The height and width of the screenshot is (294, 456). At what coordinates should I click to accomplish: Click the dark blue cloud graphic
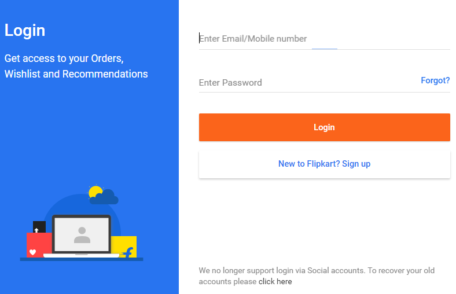105,197
